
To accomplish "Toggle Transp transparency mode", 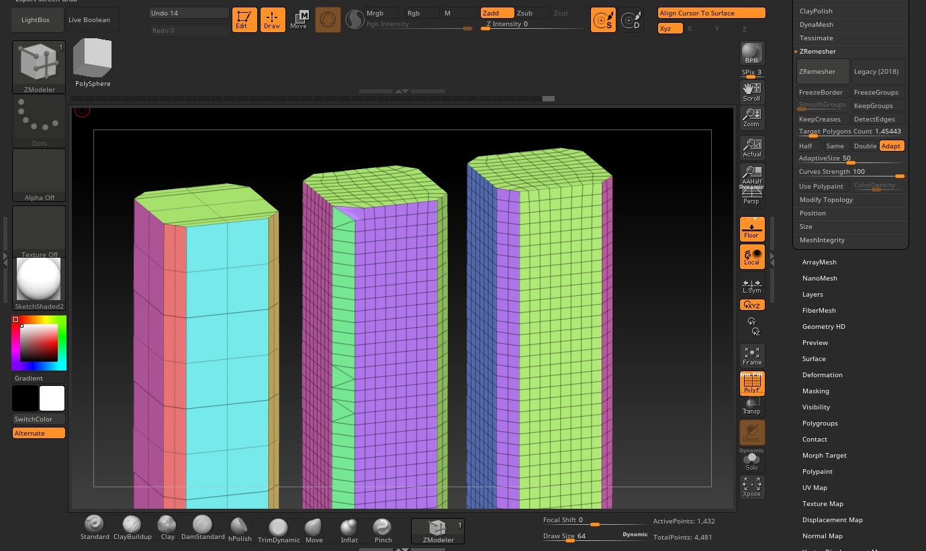I will tap(751, 407).
